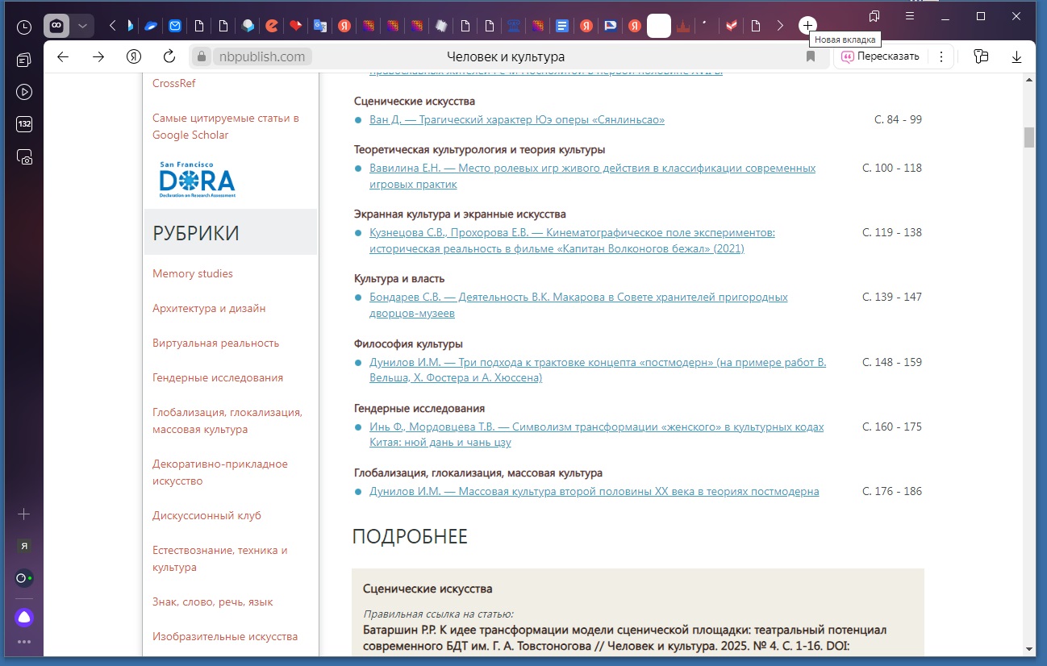Screen dimensions: 1047x666
Task: Bookmark this page using the bookmark icon
Action: tap(811, 56)
